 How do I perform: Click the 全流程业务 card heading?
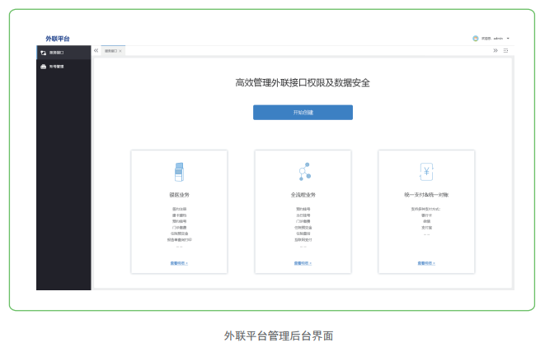click(303, 195)
